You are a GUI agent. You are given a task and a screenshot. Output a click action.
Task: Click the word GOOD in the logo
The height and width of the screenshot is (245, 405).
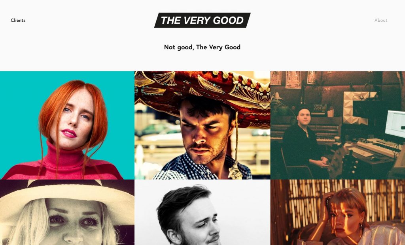[228, 21]
